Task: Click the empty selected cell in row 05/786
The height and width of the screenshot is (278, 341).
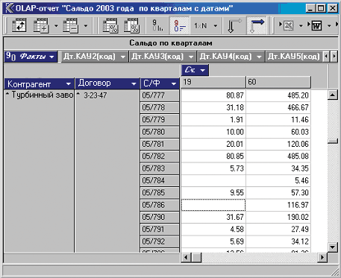Action: [213, 205]
